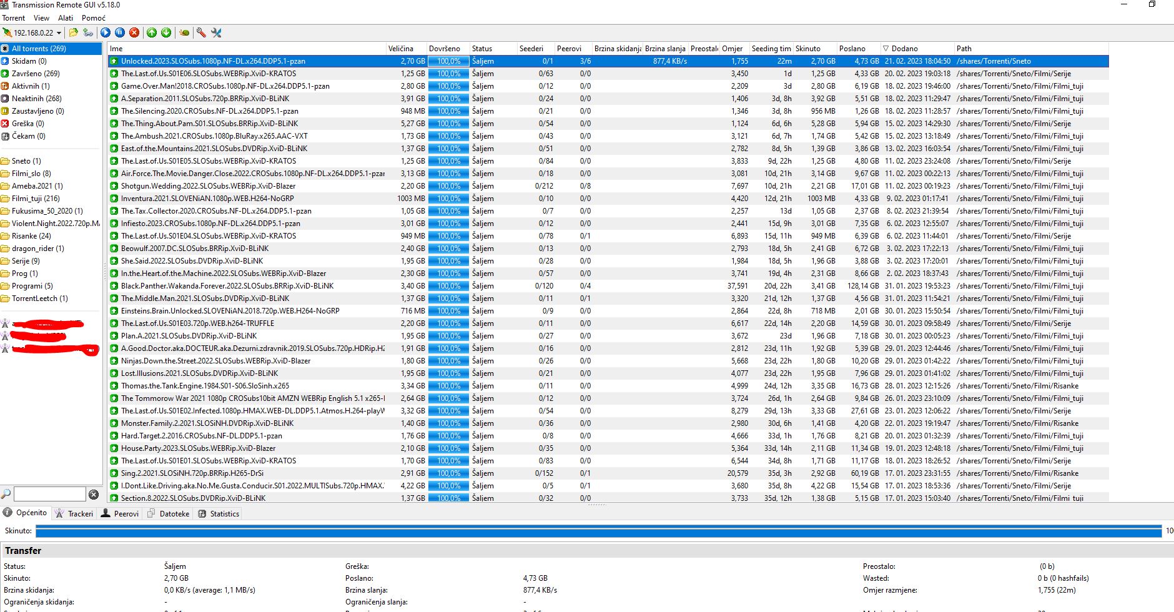The height and width of the screenshot is (612, 1174).
Task: Sort torrents by the Ime column header
Action: 247,49
